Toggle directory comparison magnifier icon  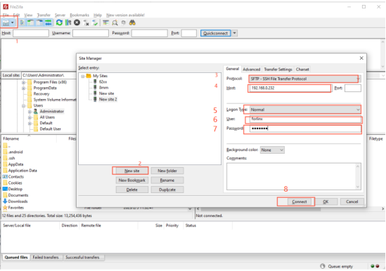click(x=115, y=23)
